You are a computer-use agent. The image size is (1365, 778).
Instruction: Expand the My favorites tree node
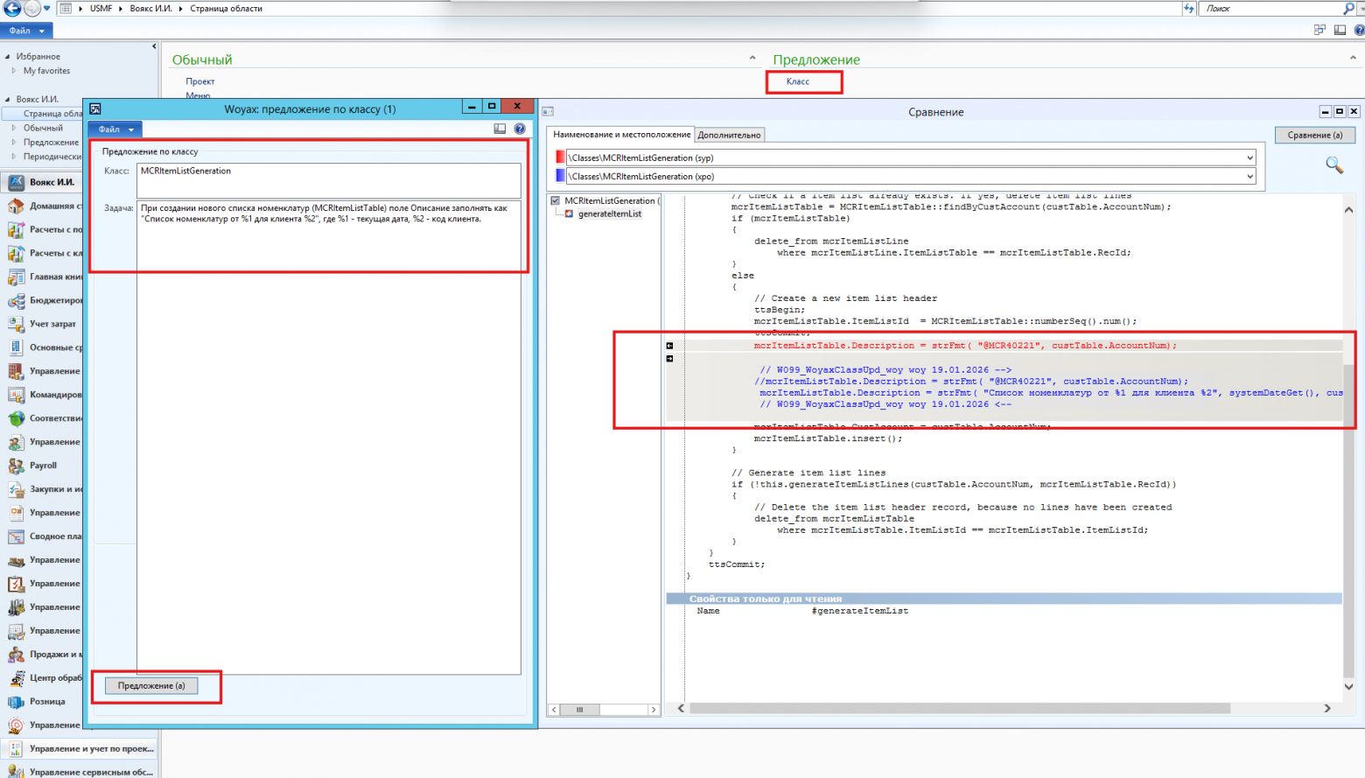point(14,71)
